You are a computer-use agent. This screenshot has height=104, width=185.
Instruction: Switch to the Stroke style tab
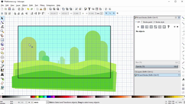coord(159,22)
